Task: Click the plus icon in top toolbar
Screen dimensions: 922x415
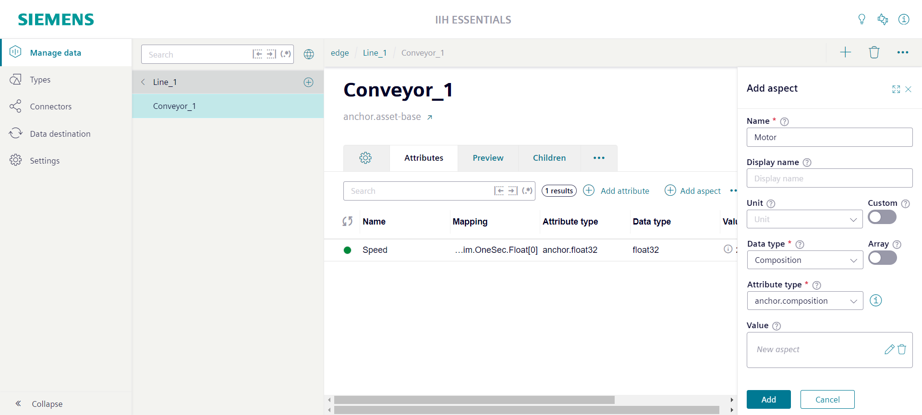Action: click(x=845, y=52)
